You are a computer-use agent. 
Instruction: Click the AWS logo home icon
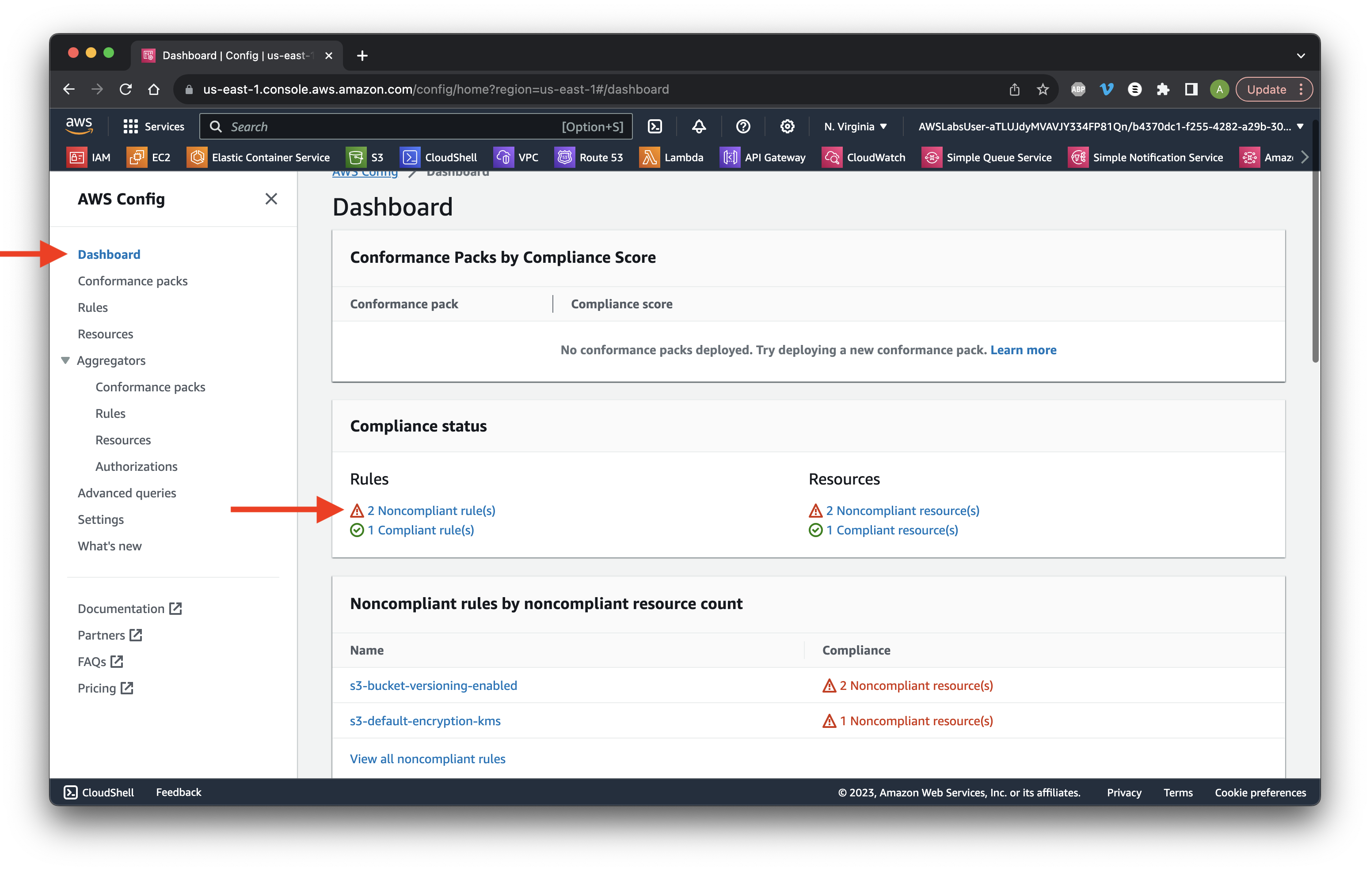point(79,125)
